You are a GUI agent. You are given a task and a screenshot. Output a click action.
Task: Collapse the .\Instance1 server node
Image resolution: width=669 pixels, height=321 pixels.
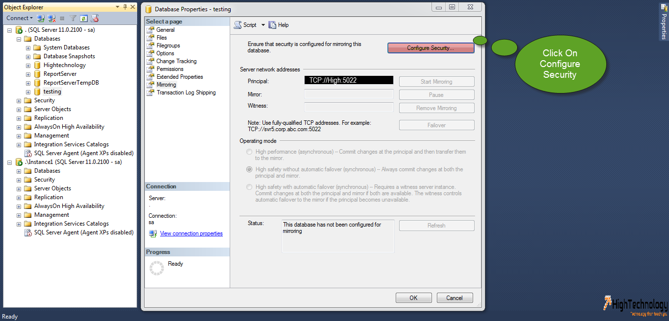[9, 162]
